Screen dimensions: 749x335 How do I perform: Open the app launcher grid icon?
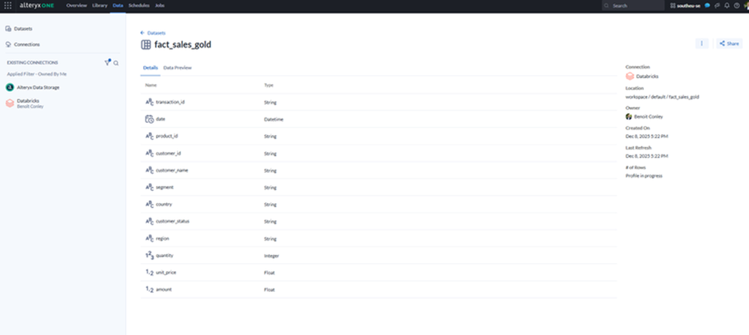tap(8, 6)
